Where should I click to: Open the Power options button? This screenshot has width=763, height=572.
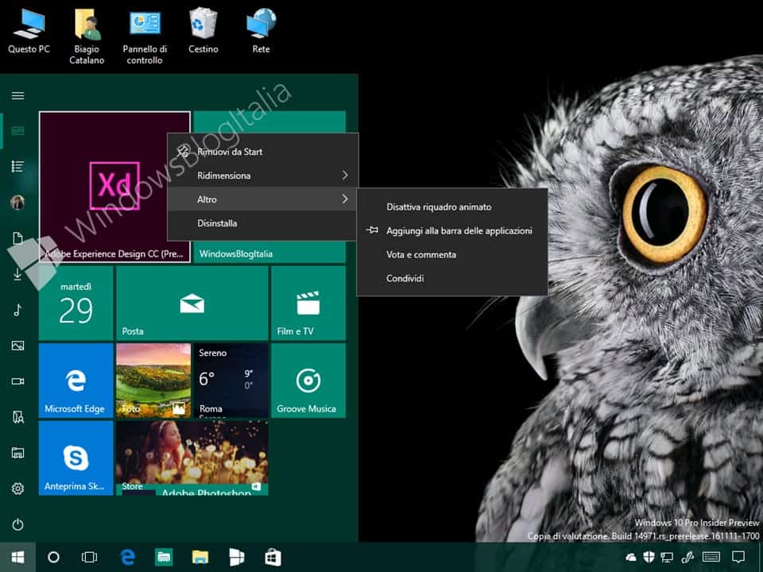coord(18,524)
